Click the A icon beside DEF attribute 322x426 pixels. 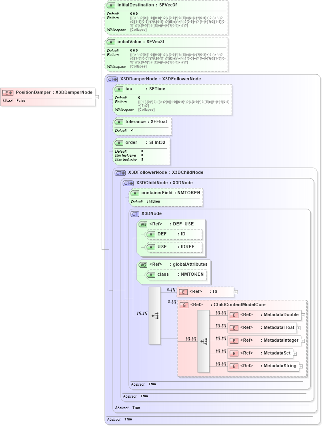tap(151, 235)
